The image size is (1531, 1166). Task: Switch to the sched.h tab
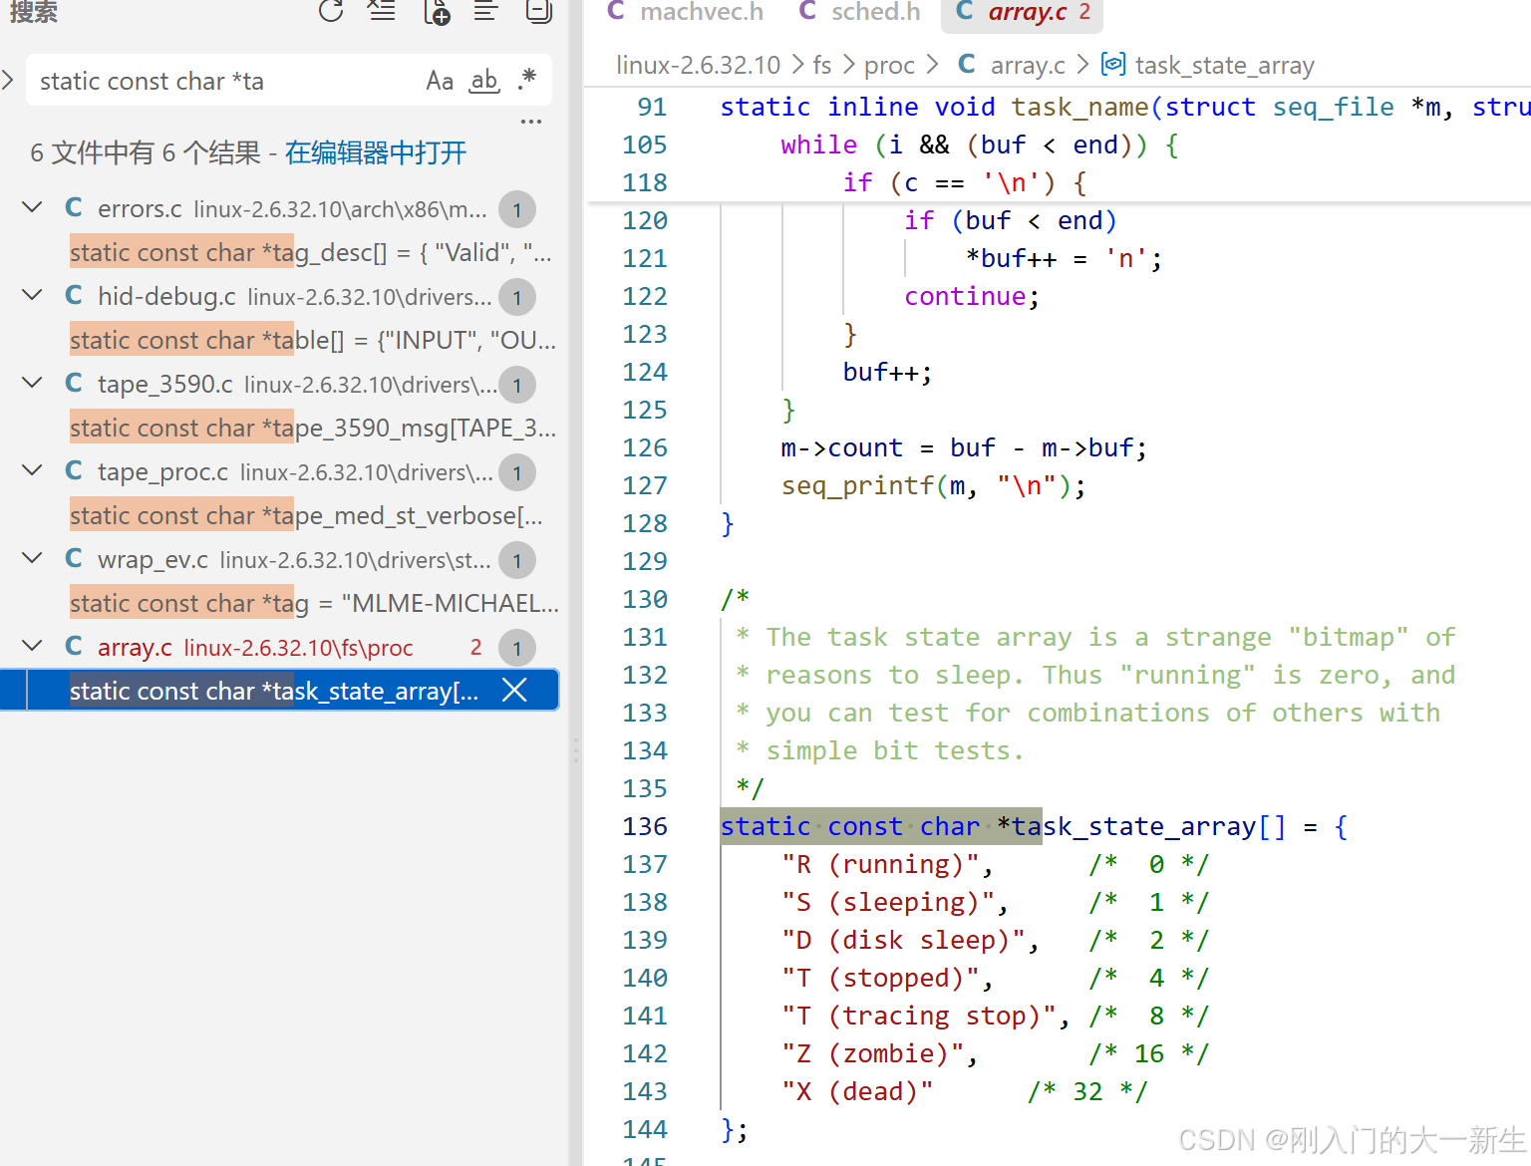coord(860,12)
